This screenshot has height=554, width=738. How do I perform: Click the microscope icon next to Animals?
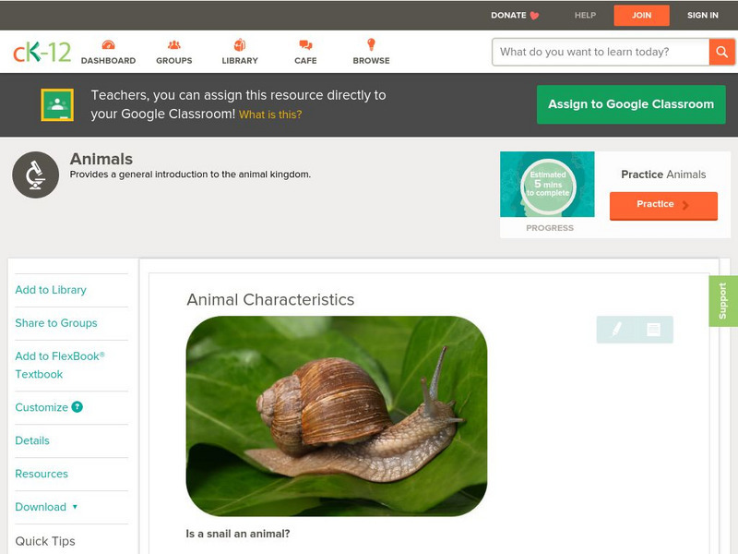coord(33,174)
